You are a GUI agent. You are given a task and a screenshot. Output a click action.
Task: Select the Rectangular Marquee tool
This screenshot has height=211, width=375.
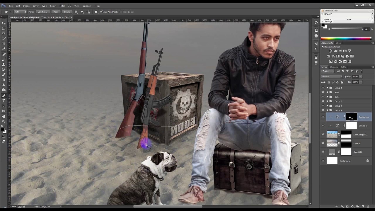pyautogui.click(x=4, y=28)
